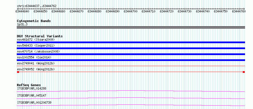Open variant esv2749052 (Wong2012b) label
The width and height of the screenshot is (253, 109).
pyautogui.click(x=36, y=69)
